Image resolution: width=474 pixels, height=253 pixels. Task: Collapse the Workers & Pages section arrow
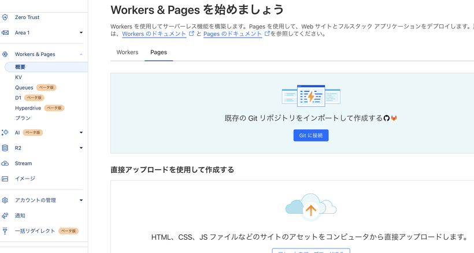click(81, 54)
